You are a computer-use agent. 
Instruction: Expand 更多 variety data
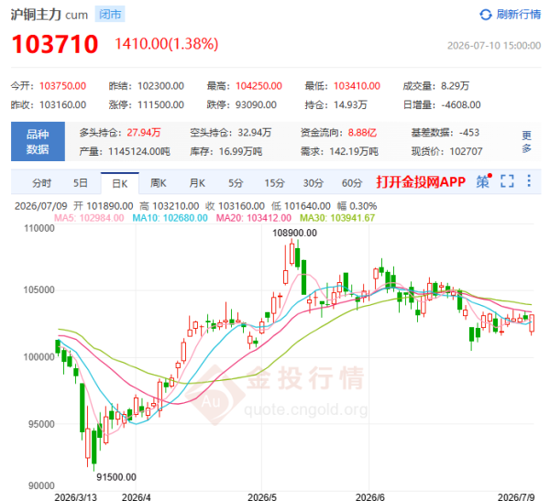[x=526, y=142]
